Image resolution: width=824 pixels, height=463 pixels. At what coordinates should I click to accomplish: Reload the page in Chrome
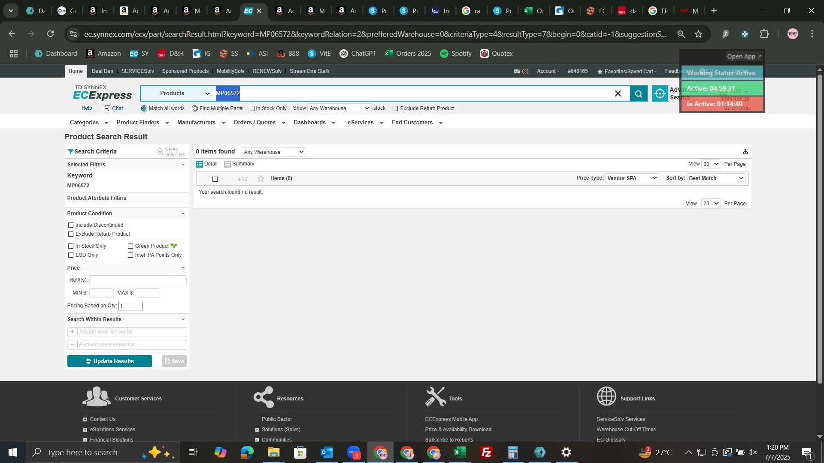pyautogui.click(x=50, y=34)
